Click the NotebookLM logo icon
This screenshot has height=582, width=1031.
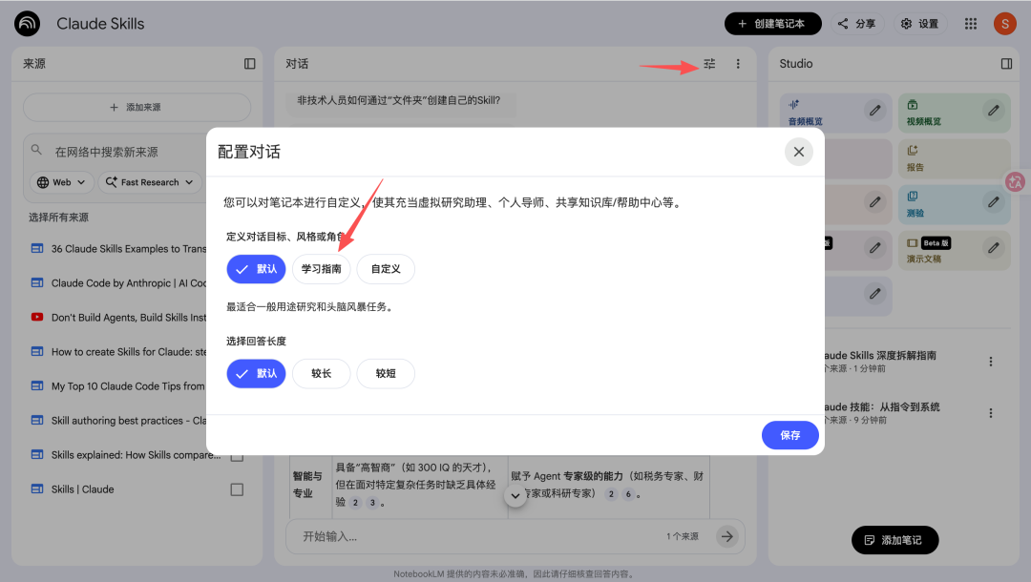[x=27, y=24]
